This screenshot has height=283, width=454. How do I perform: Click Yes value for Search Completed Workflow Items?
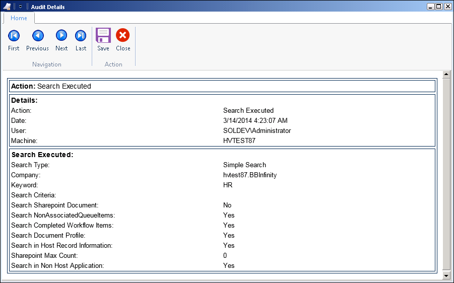click(229, 226)
